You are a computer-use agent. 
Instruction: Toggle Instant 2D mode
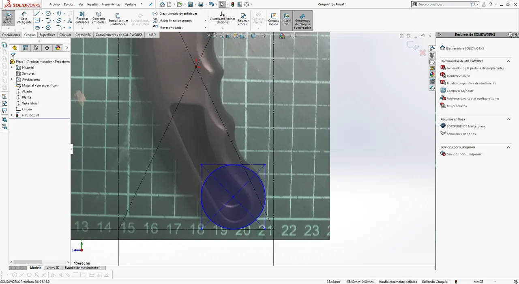pyautogui.click(x=286, y=19)
